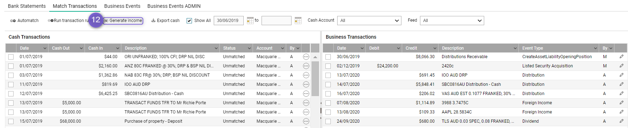
Task: Open Debit column filter arrow
Action: (x=399, y=48)
